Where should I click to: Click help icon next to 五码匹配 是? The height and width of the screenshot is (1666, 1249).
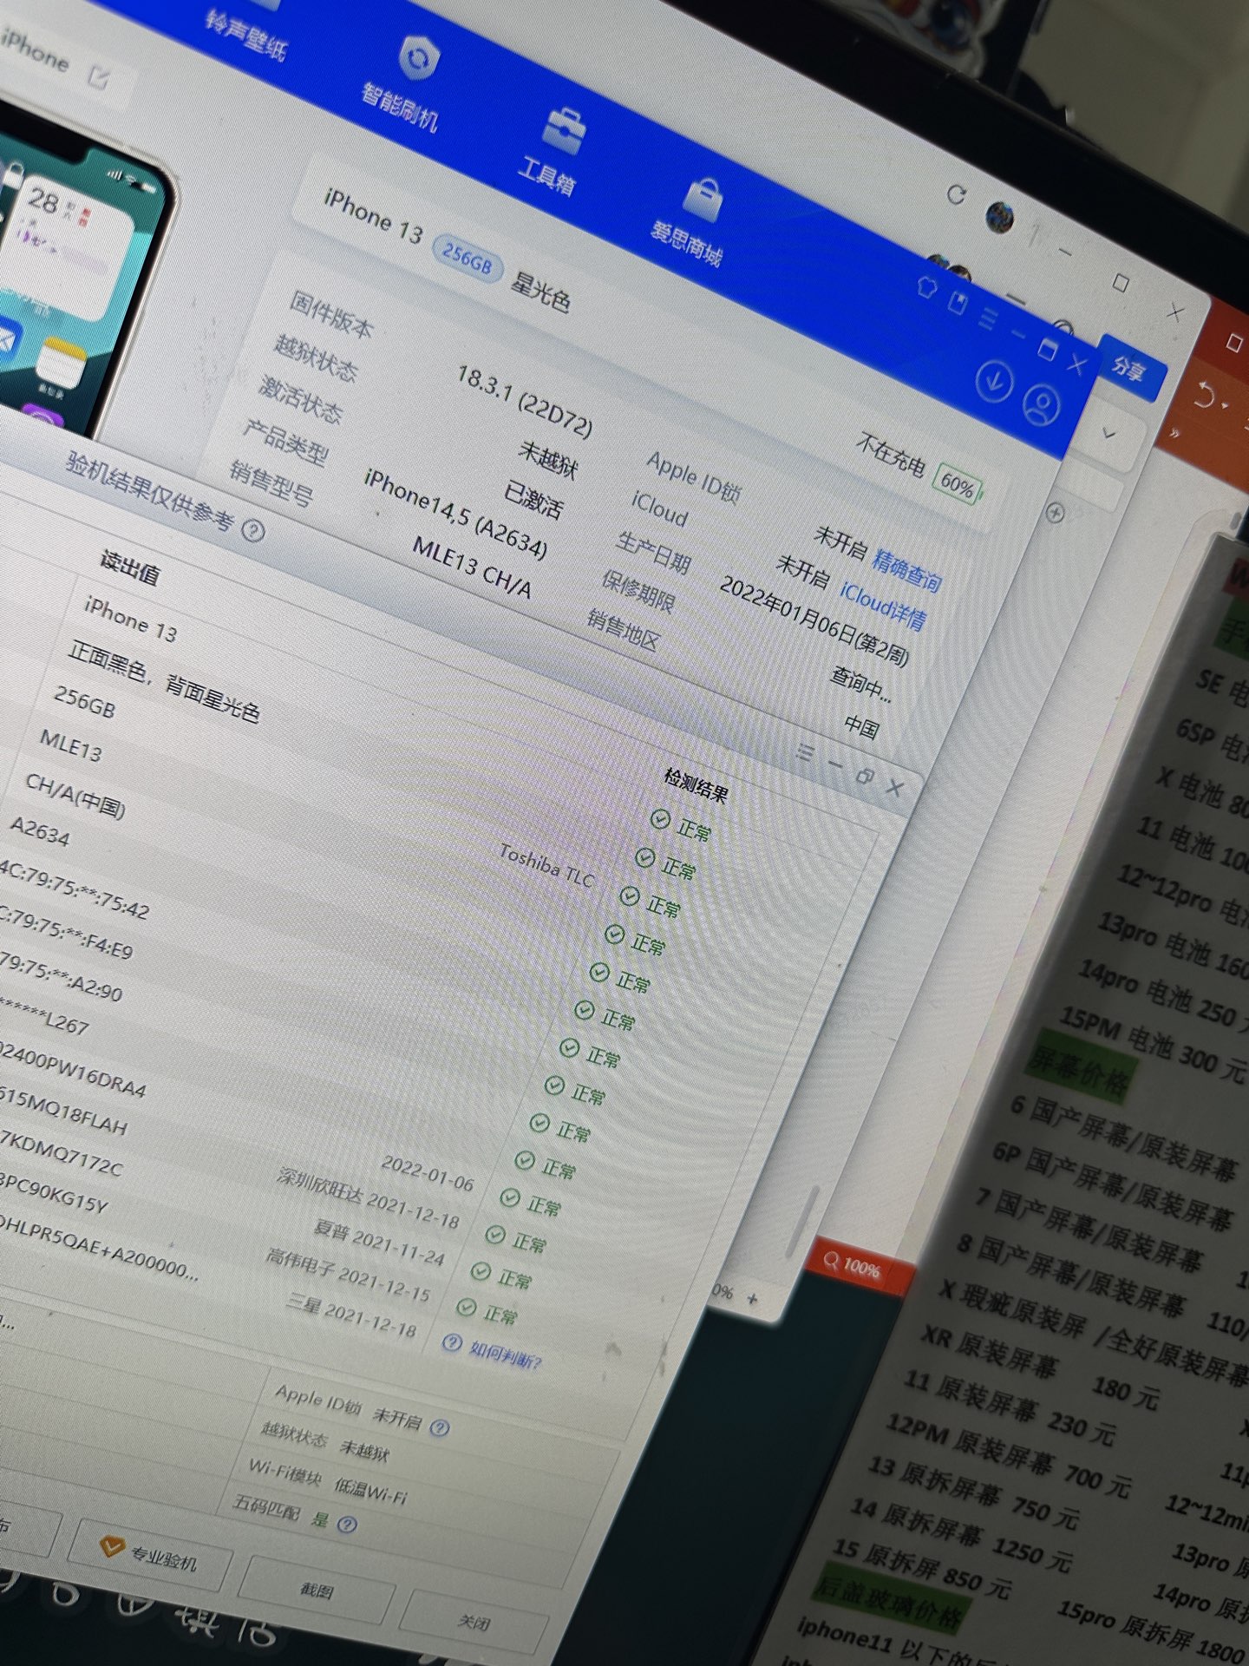[x=347, y=1525]
